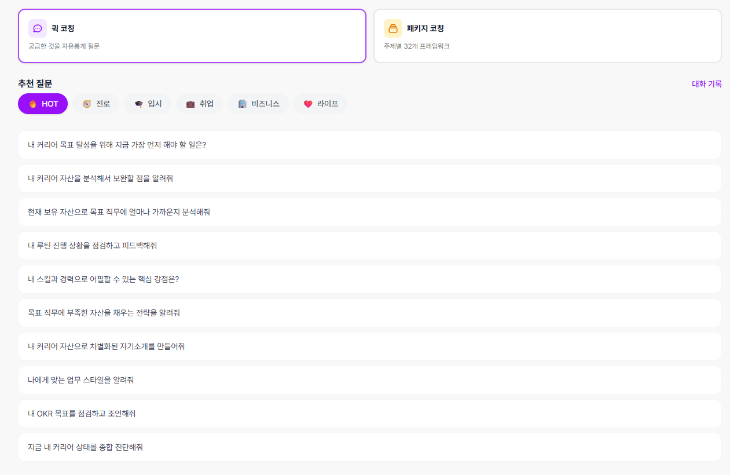Click the speech bubble icon on 퀵 코칭 card
The width and height of the screenshot is (730, 475).
37,28
